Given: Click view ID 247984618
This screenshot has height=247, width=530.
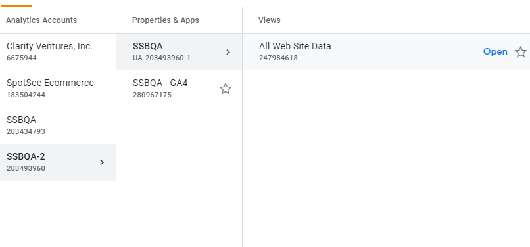Looking at the screenshot, I should point(279,58).
